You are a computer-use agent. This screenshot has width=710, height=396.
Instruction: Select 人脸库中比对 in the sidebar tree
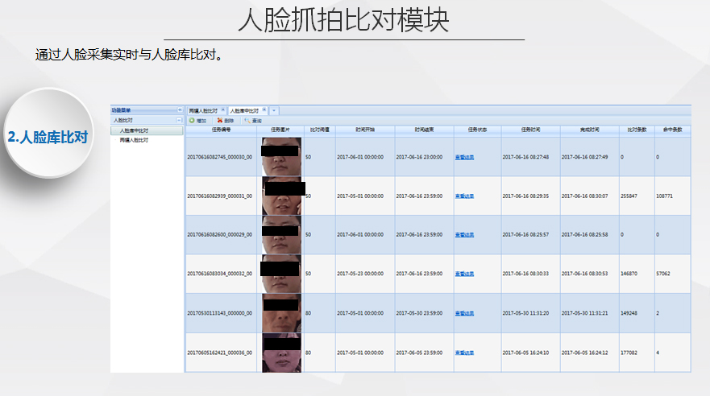click(134, 130)
